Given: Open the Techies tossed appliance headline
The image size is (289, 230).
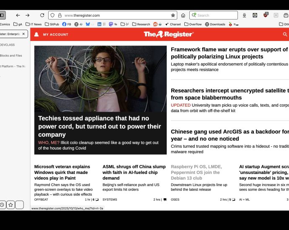Looking at the screenshot, I should click(x=100, y=126).
